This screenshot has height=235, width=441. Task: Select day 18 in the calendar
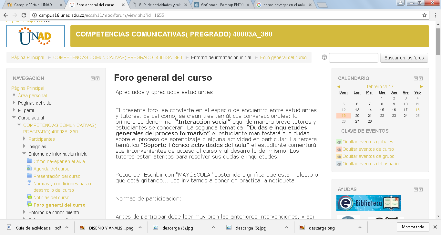tap(417, 110)
